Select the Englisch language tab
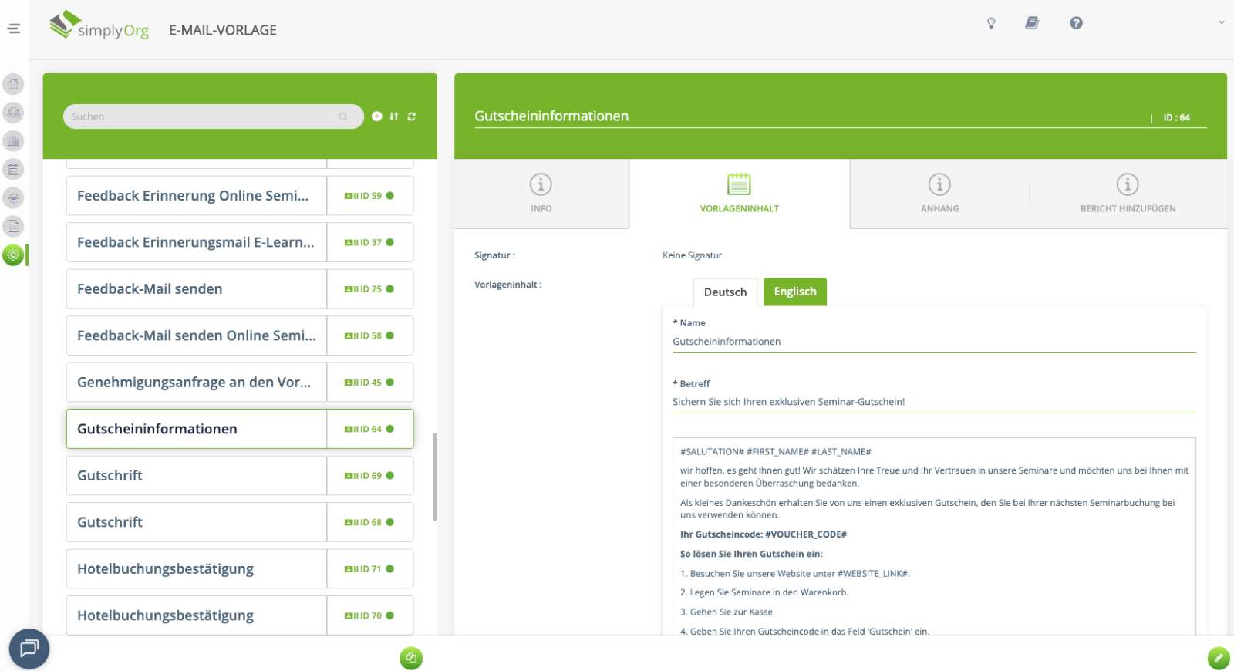Screen dimensions: 1234x671 [794, 292]
